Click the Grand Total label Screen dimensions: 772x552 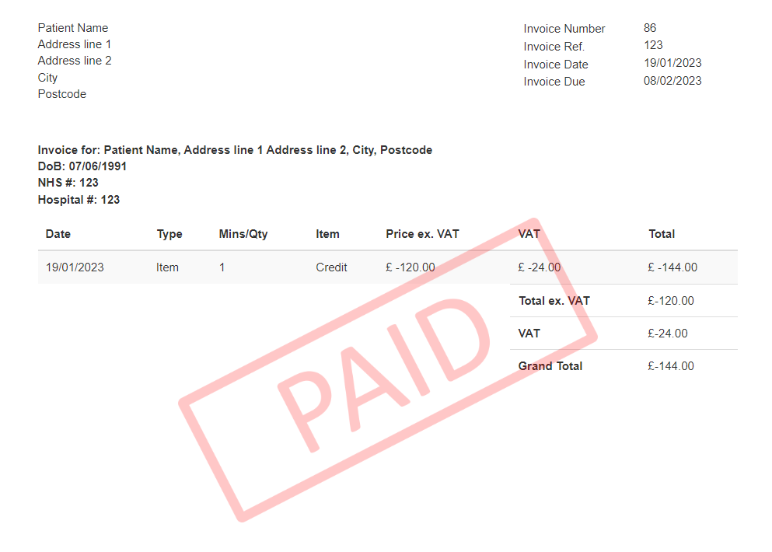tap(550, 366)
